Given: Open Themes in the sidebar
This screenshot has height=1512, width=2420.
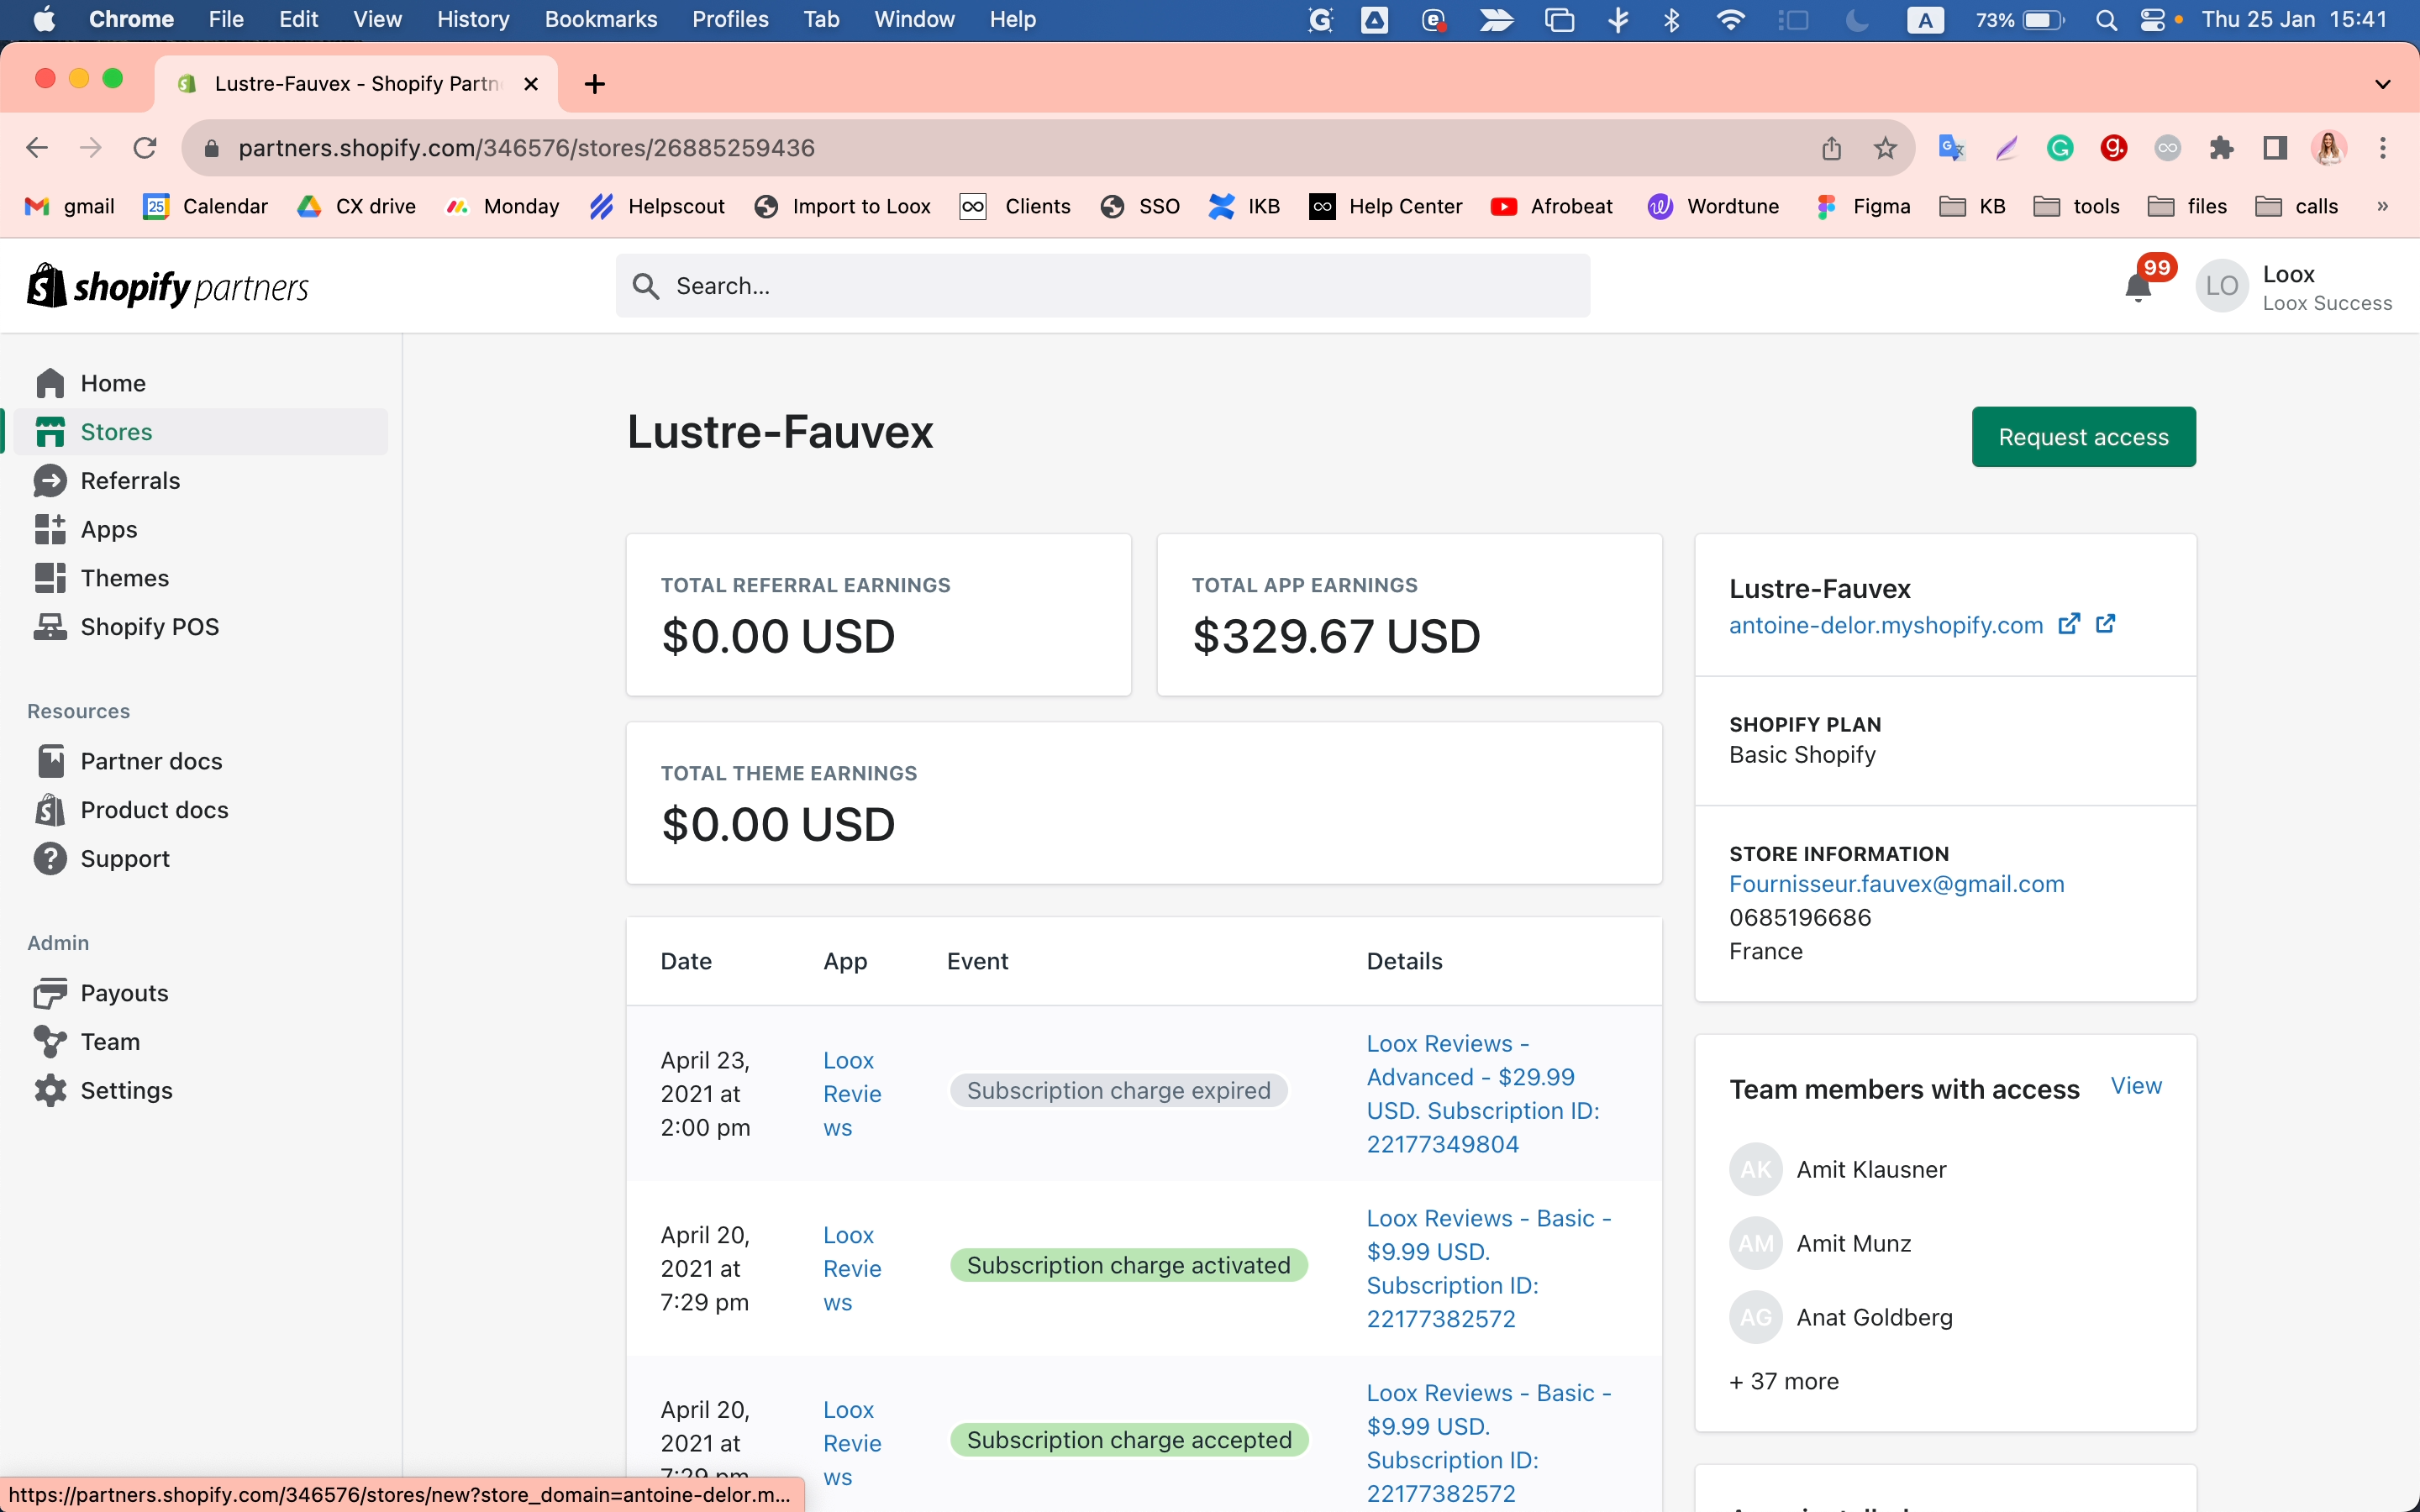Looking at the screenshot, I should click(124, 578).
